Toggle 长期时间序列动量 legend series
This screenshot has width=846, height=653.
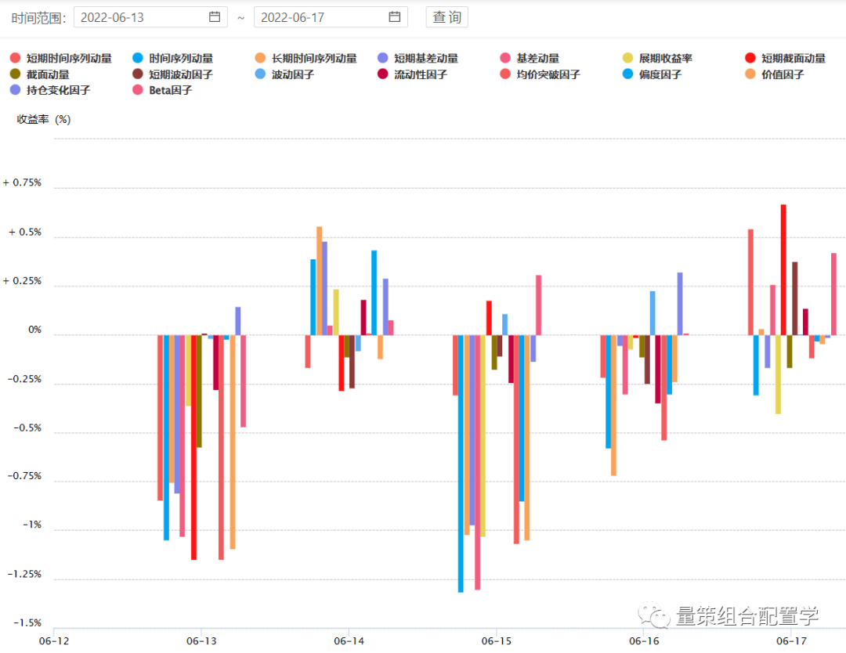tap(306, 58)
